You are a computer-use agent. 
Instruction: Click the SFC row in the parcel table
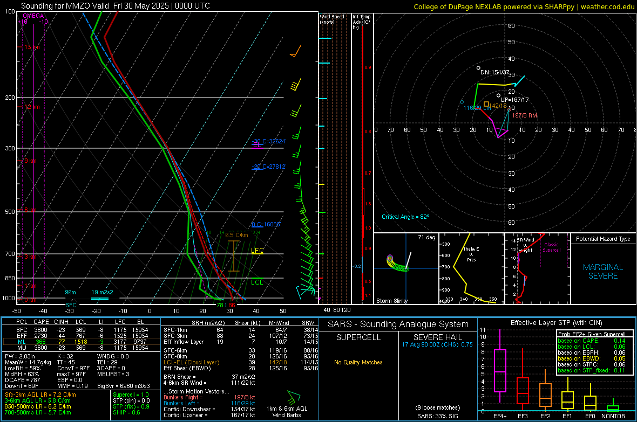pos(82,330)
